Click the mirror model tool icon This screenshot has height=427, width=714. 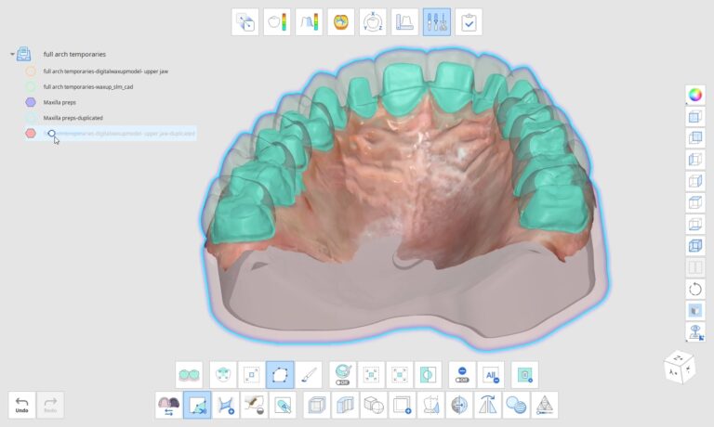487,406
